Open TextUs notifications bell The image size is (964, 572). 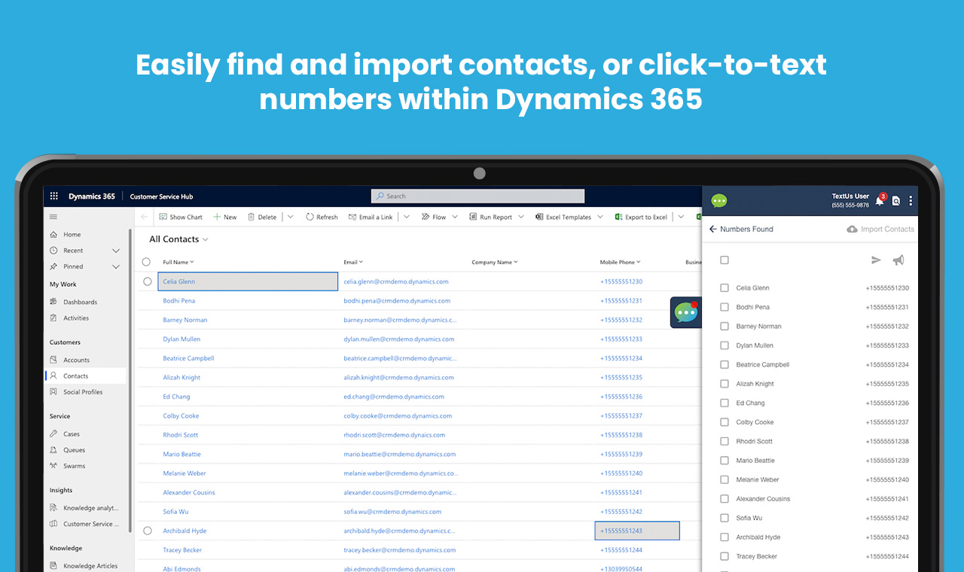(879, 201)
